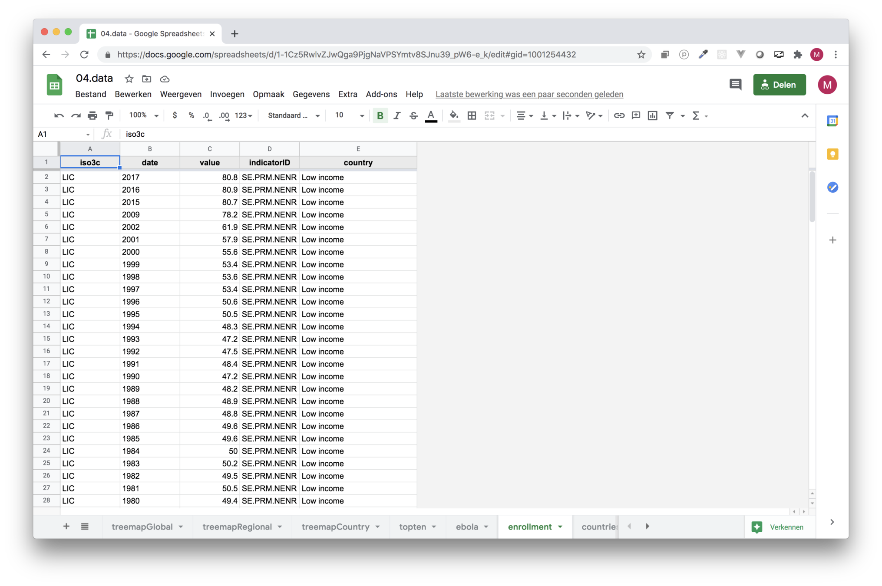
Task: Open the borders tool
Action: (x=472, y=115)
